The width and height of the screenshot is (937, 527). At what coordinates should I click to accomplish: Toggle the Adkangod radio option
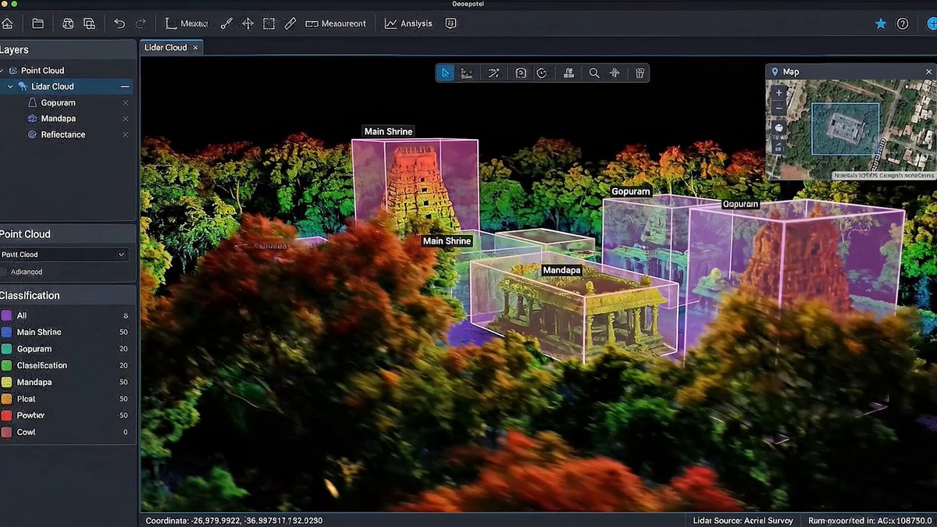click(5, 272)
